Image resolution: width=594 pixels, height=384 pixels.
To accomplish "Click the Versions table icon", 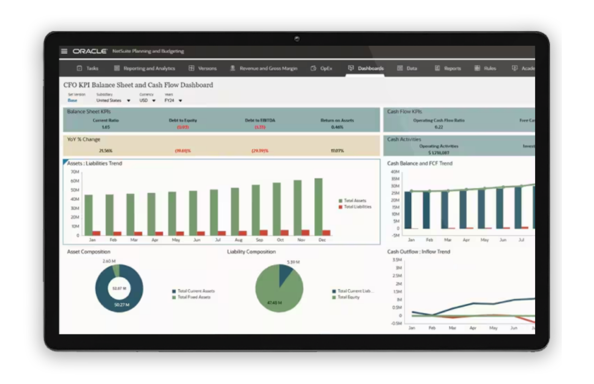I will coord(192,68).
